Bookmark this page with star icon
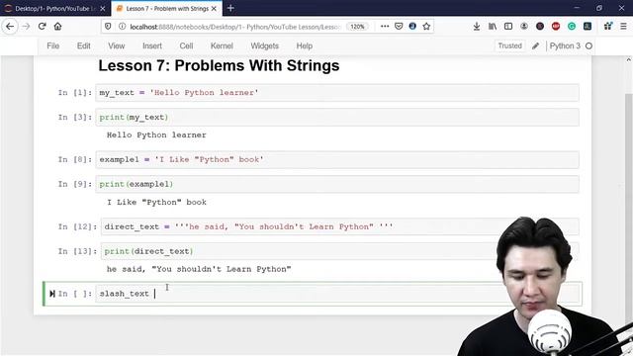This screenshot has height=356, width=633. pyautogui.click(x=426, y=27)
